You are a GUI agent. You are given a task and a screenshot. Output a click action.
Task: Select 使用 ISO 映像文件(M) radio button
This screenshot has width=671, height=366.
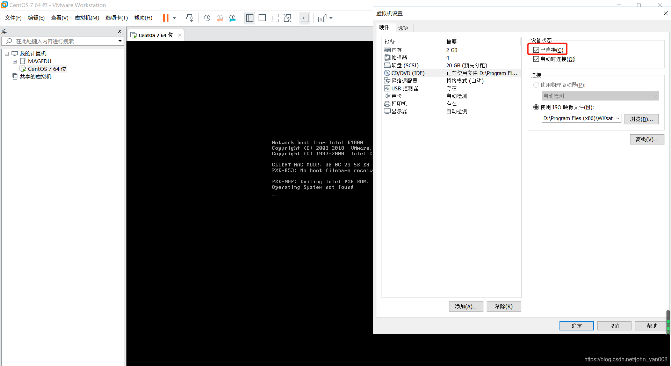pos(536,107)
